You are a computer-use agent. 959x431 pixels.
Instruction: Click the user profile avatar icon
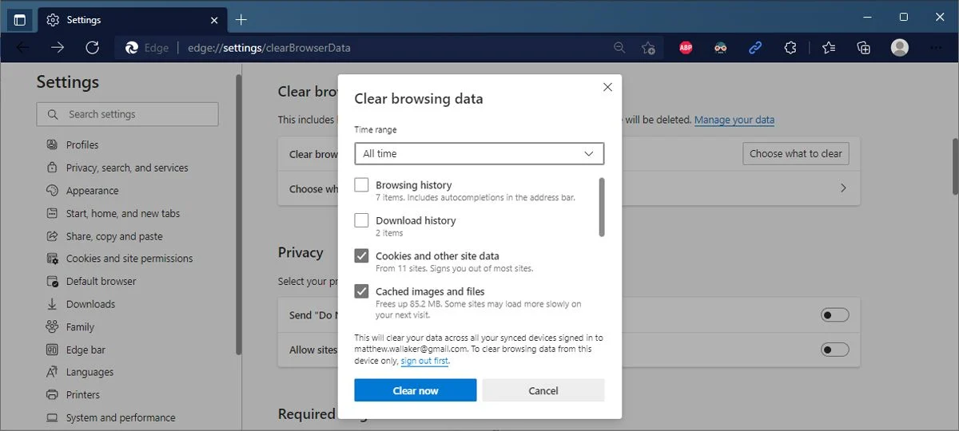tap(900, 48)
